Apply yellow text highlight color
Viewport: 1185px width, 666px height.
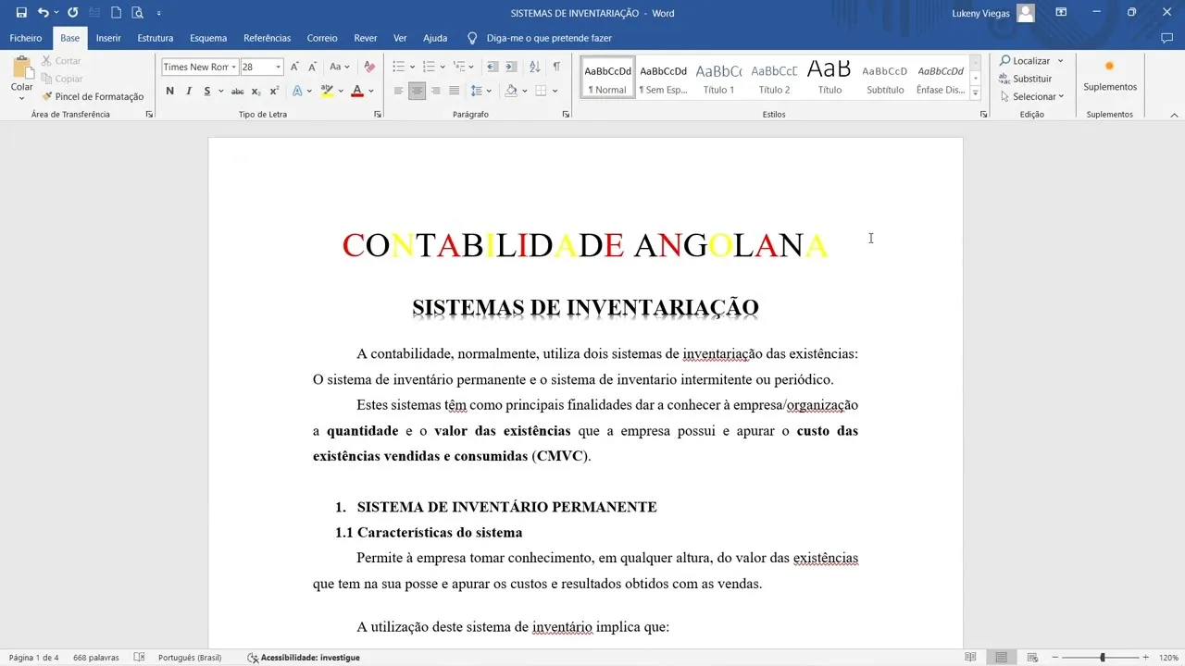pos(327,91)
